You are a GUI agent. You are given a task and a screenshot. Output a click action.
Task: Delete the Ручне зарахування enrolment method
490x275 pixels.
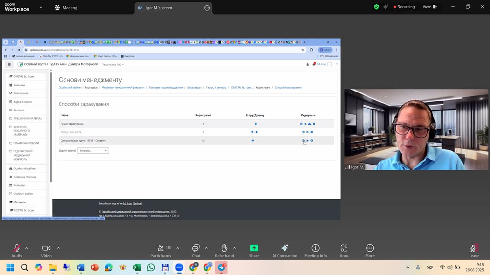301,124
